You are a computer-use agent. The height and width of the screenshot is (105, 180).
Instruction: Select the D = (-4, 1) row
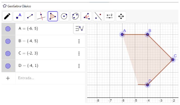43,66
